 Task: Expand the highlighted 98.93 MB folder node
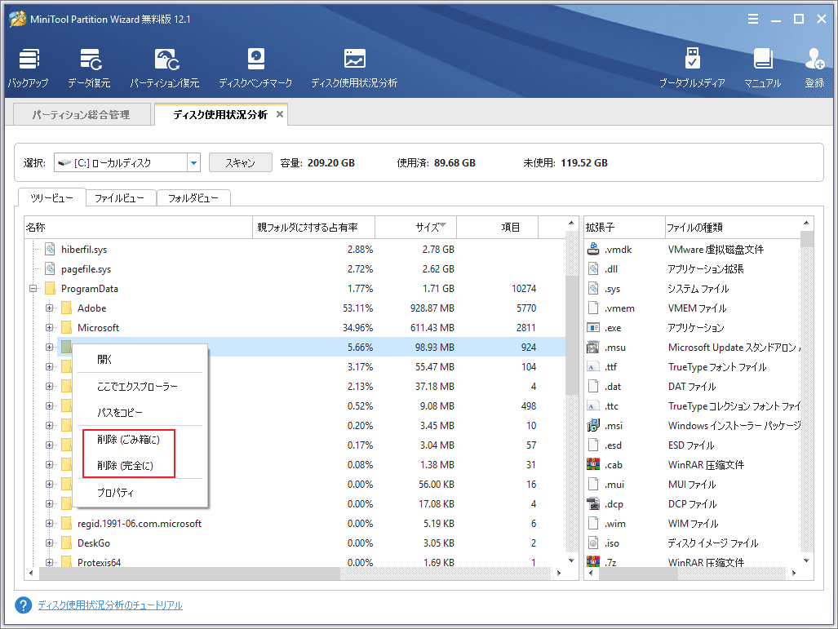50,348
